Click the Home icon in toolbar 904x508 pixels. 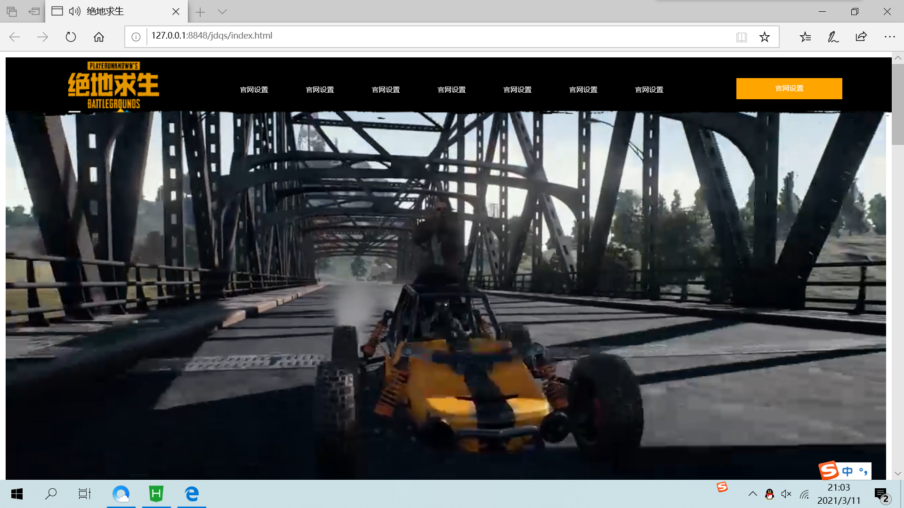[x=99, y=37]
